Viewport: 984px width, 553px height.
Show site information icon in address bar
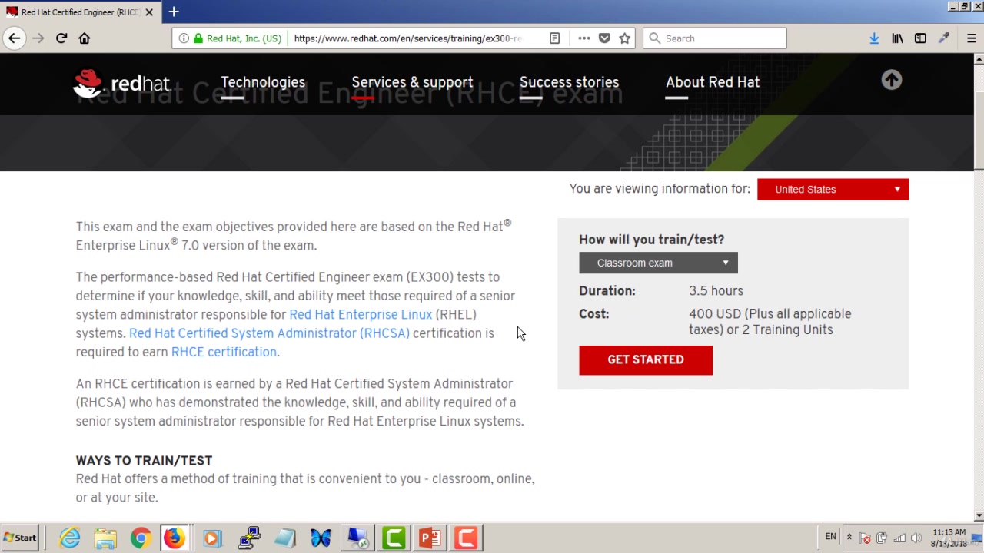(x=184, y=38)
